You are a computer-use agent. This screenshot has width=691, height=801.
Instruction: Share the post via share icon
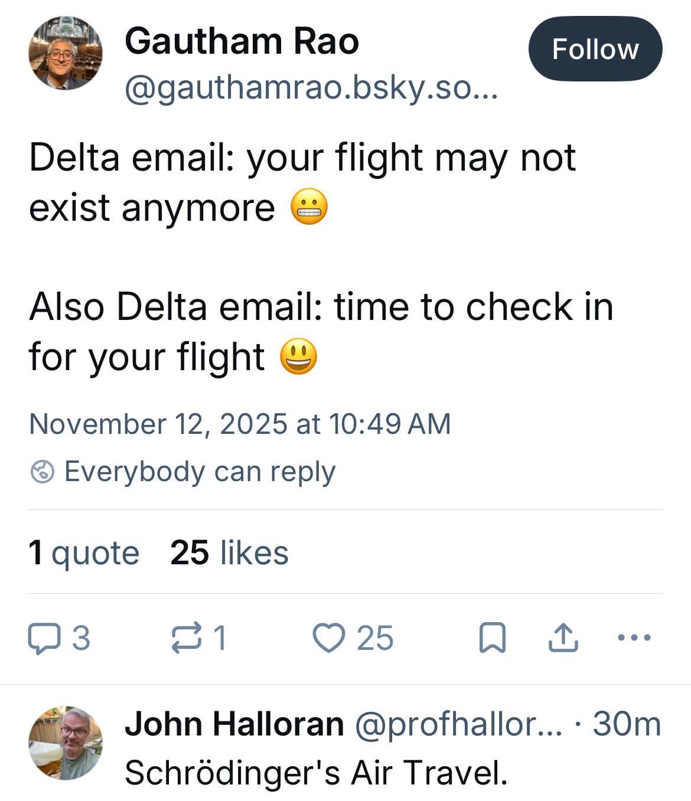point(563,639)
